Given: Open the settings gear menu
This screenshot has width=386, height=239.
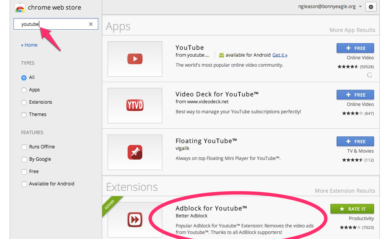Looking at the screenshot, I should (371, 7).
